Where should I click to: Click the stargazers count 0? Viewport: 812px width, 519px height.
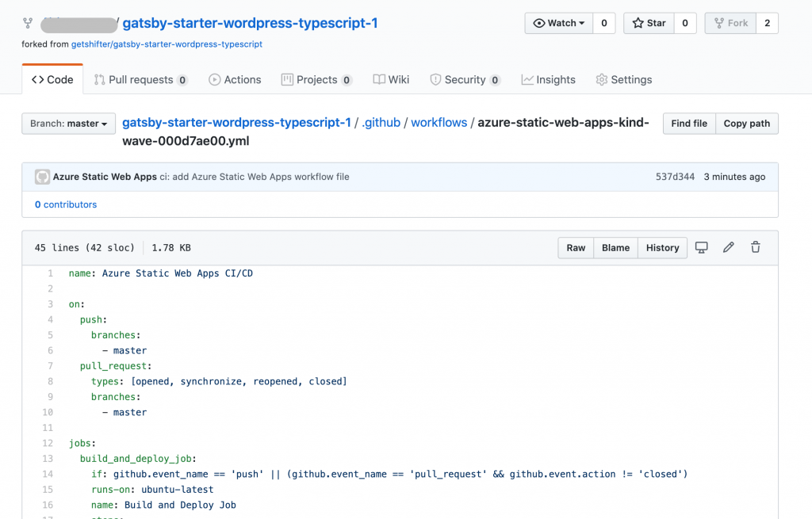tap(685, 23)
